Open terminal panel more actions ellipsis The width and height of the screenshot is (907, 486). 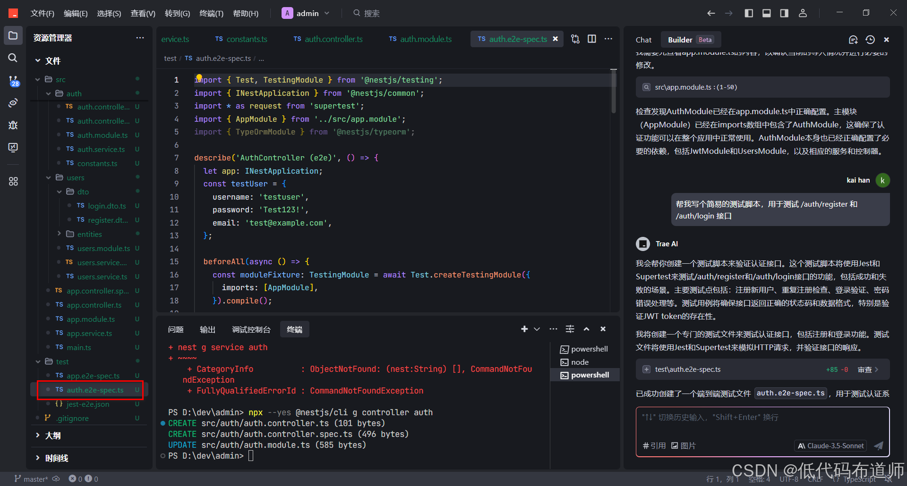pos(553,329)
